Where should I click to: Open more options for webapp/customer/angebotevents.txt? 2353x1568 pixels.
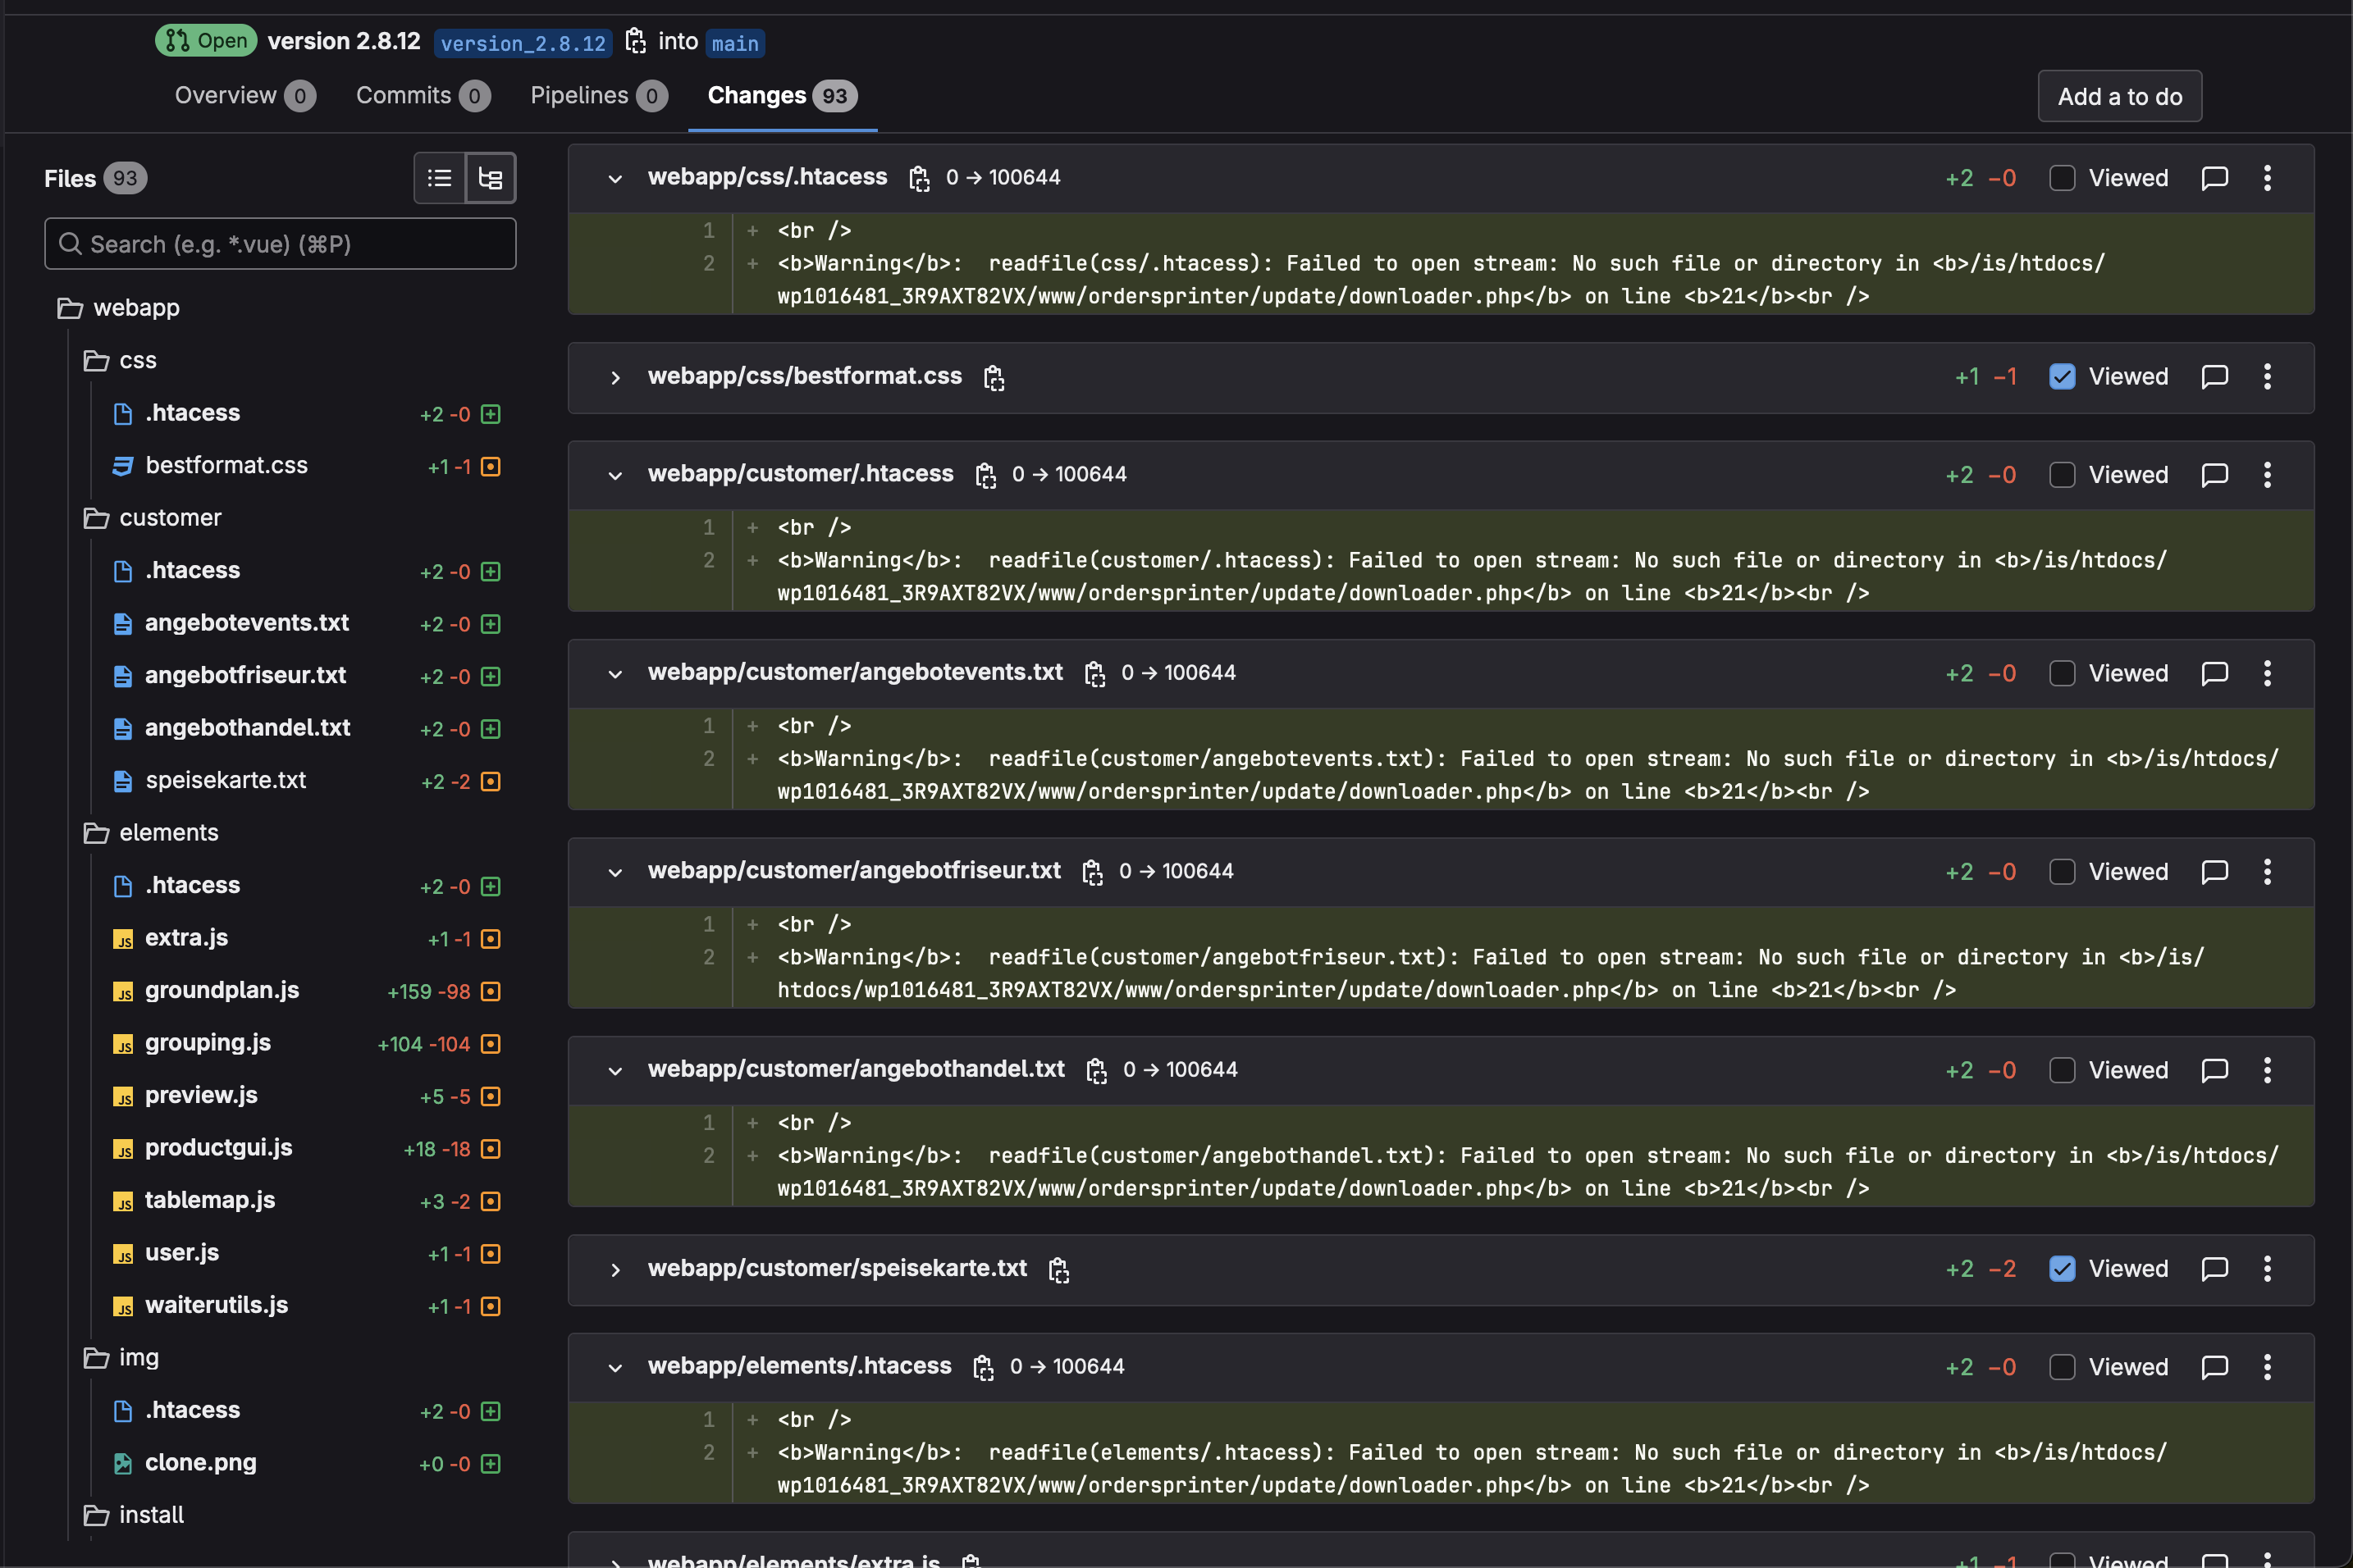tap(2267, 673)
